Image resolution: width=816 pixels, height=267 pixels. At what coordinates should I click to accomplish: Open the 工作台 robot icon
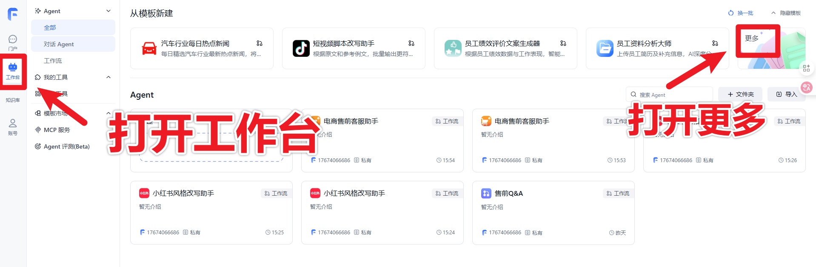tap(13, 67)
